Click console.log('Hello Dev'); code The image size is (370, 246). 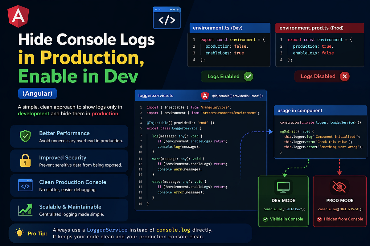click(x=284, y=209)
